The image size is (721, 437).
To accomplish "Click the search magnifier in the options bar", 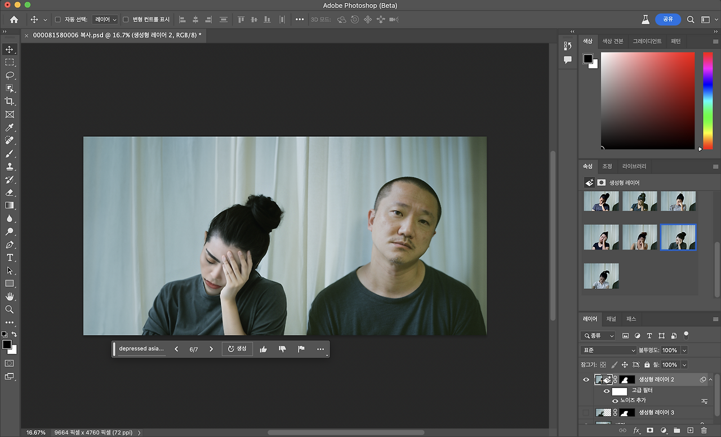I will pyautogui.click(x=691, y=19).
